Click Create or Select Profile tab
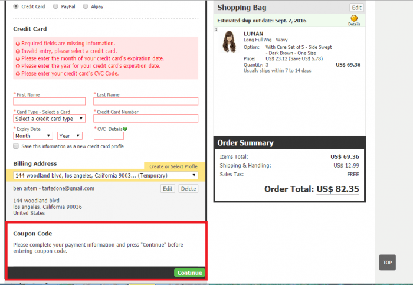The width and height of the screenshot is (413, 285). pyautogui.click(x=173, y=166)
